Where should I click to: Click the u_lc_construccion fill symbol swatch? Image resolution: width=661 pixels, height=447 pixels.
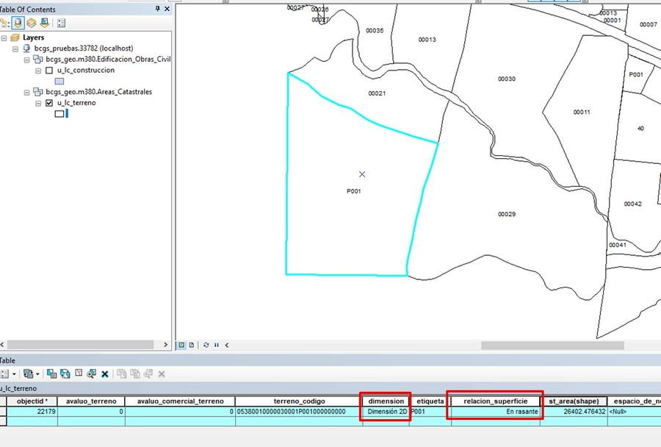pyautogui.click(x=59, y=81)
